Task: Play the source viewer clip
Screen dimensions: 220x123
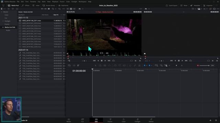Action: (x=105, y=61)
